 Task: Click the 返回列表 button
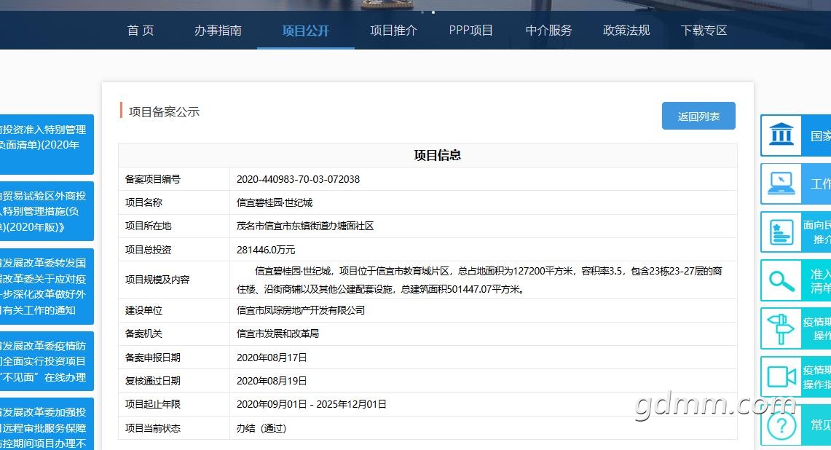tap(698, 117)
